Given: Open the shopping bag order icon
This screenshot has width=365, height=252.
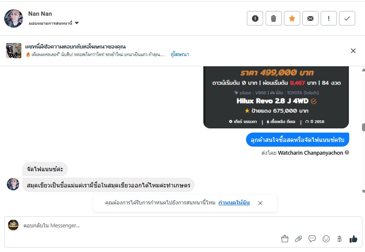Looking at the screenshot, I should [285, 239].
